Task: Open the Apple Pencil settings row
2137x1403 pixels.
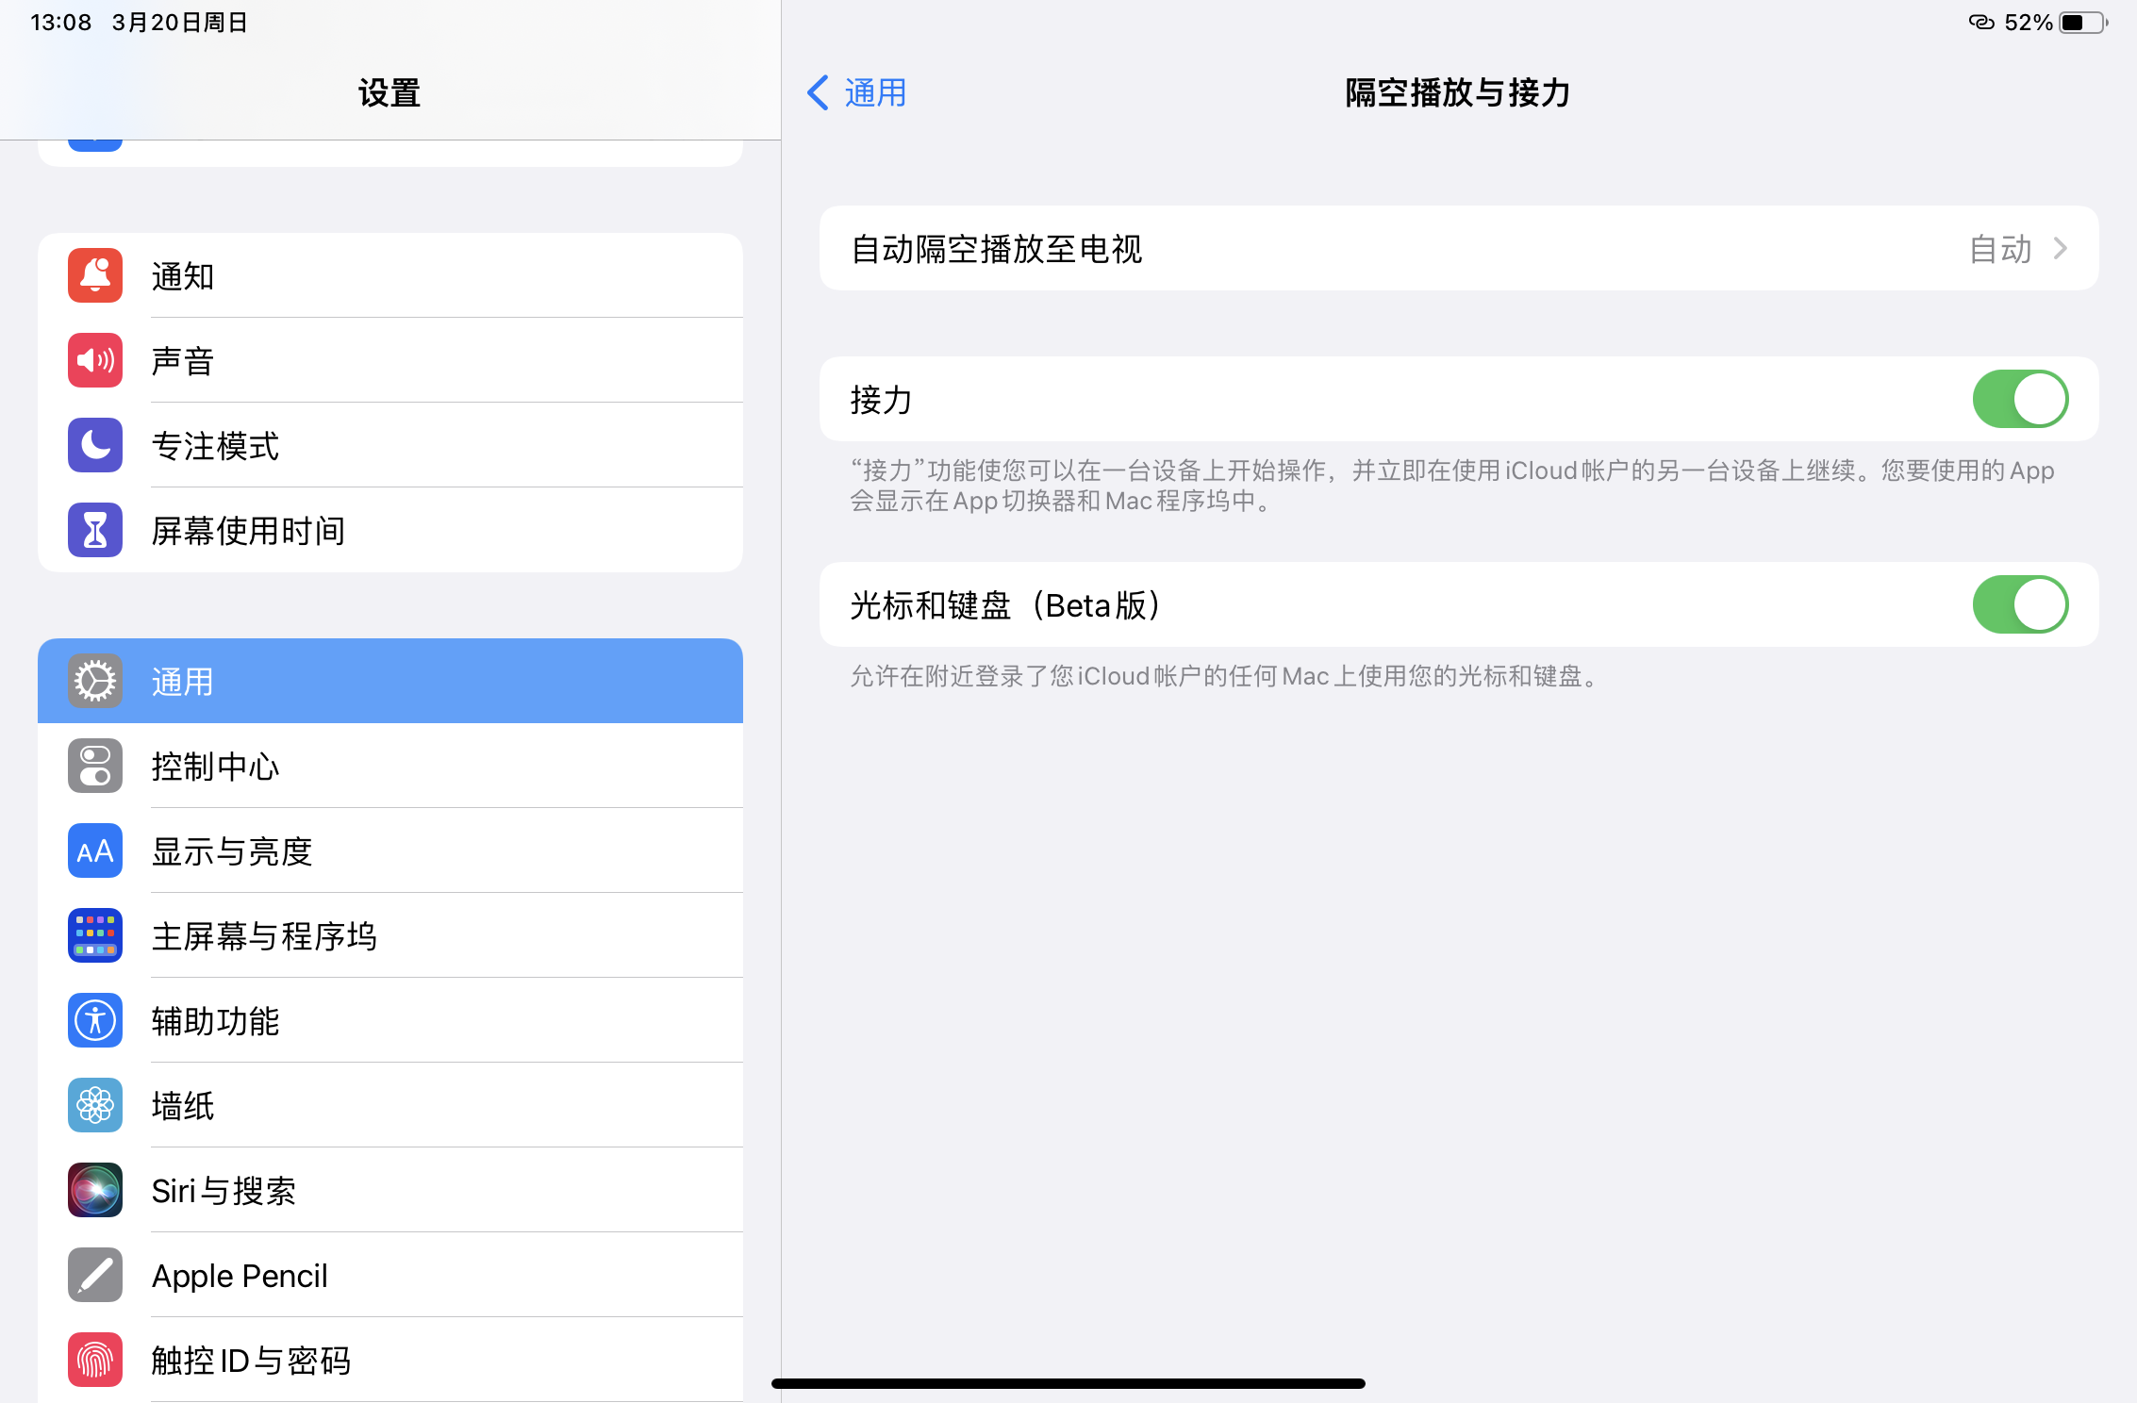Action: point(240,1276)
